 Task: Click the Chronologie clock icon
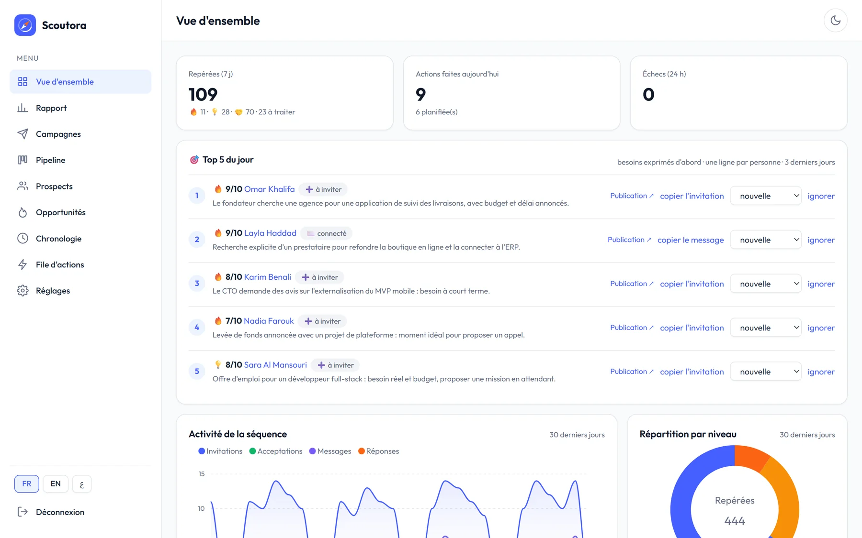pyautogui.click(x=23, y=238)
